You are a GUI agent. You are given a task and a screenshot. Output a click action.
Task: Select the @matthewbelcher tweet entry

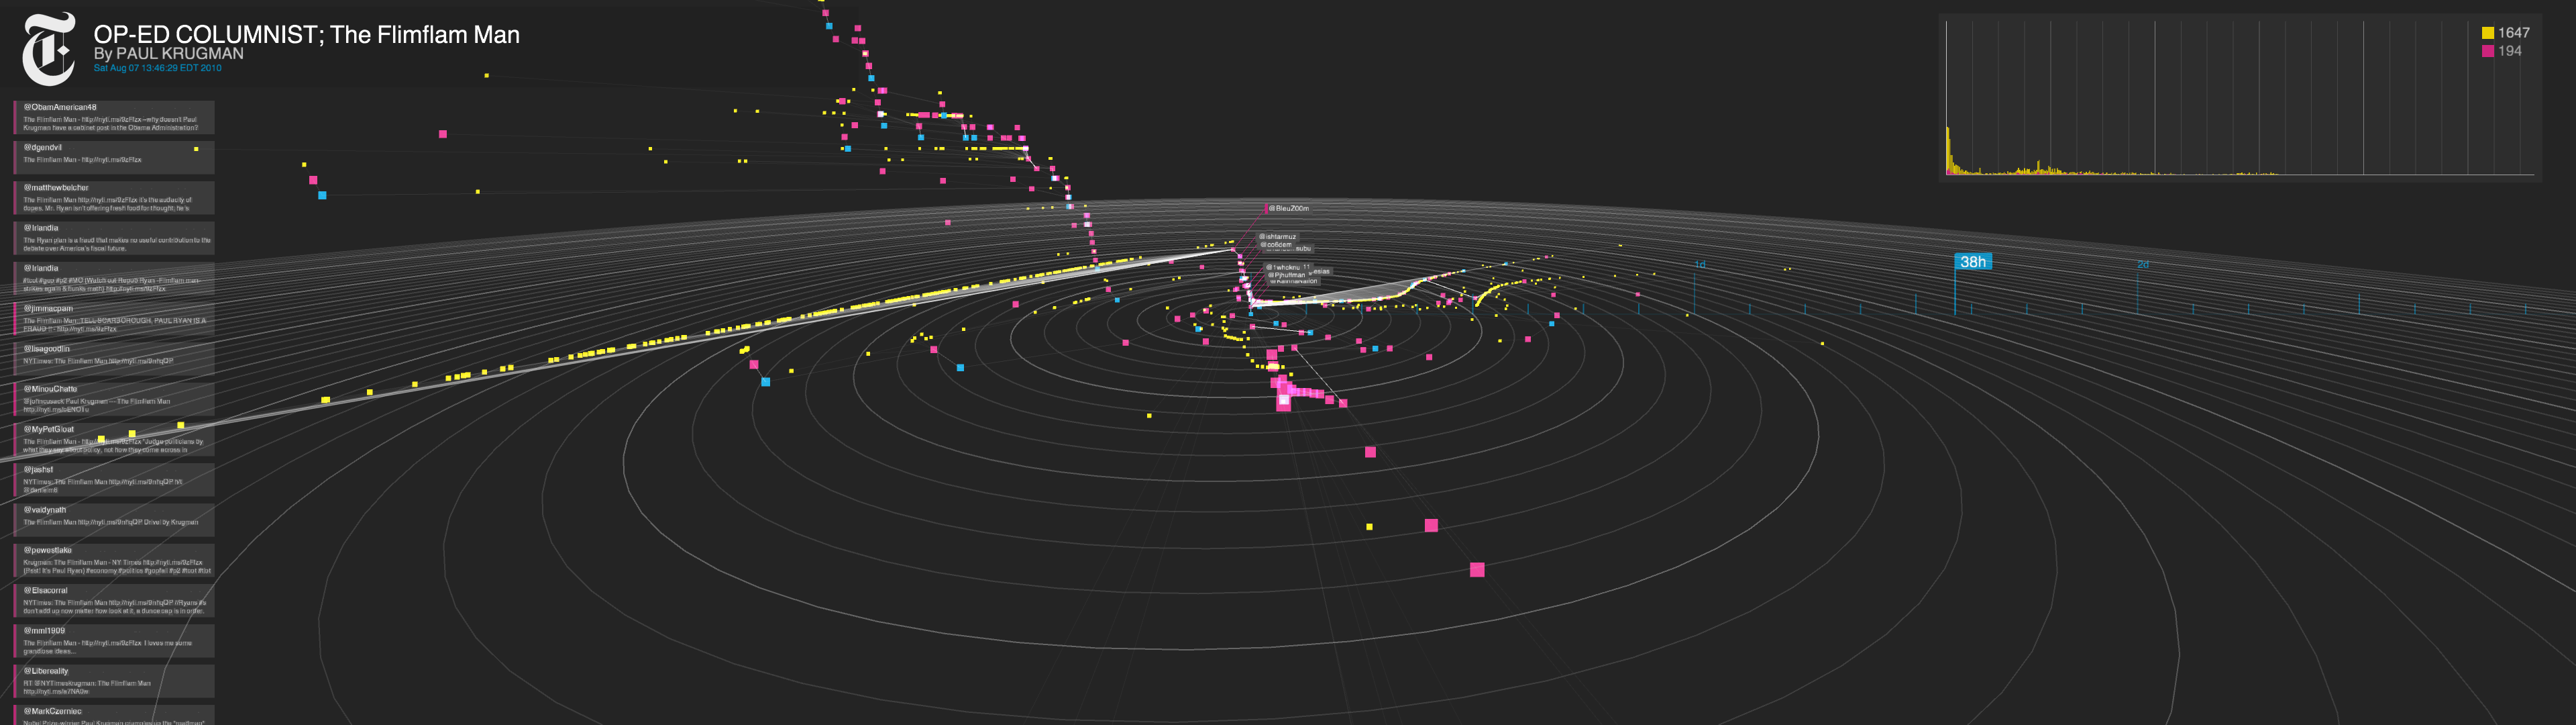pyautogui.click(x=114, y=197)
